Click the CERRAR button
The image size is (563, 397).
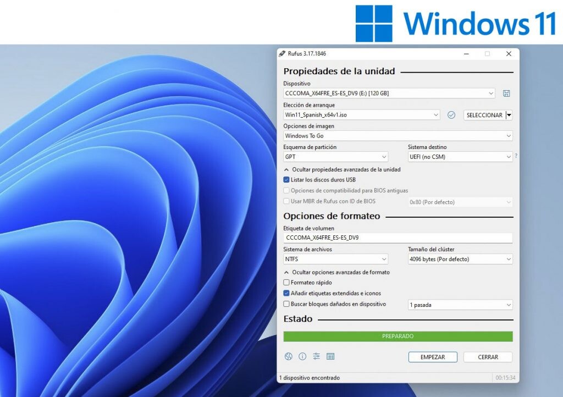(x=488, y=357)
